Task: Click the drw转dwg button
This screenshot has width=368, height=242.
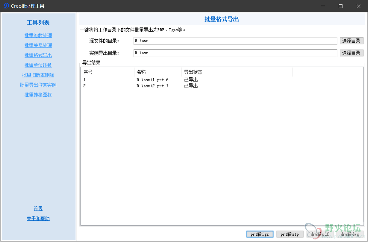Action: (x=350, y=234)
